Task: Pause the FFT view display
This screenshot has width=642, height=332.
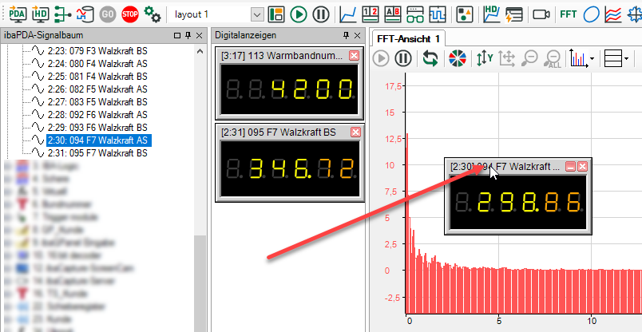Action: coord(403,57)
